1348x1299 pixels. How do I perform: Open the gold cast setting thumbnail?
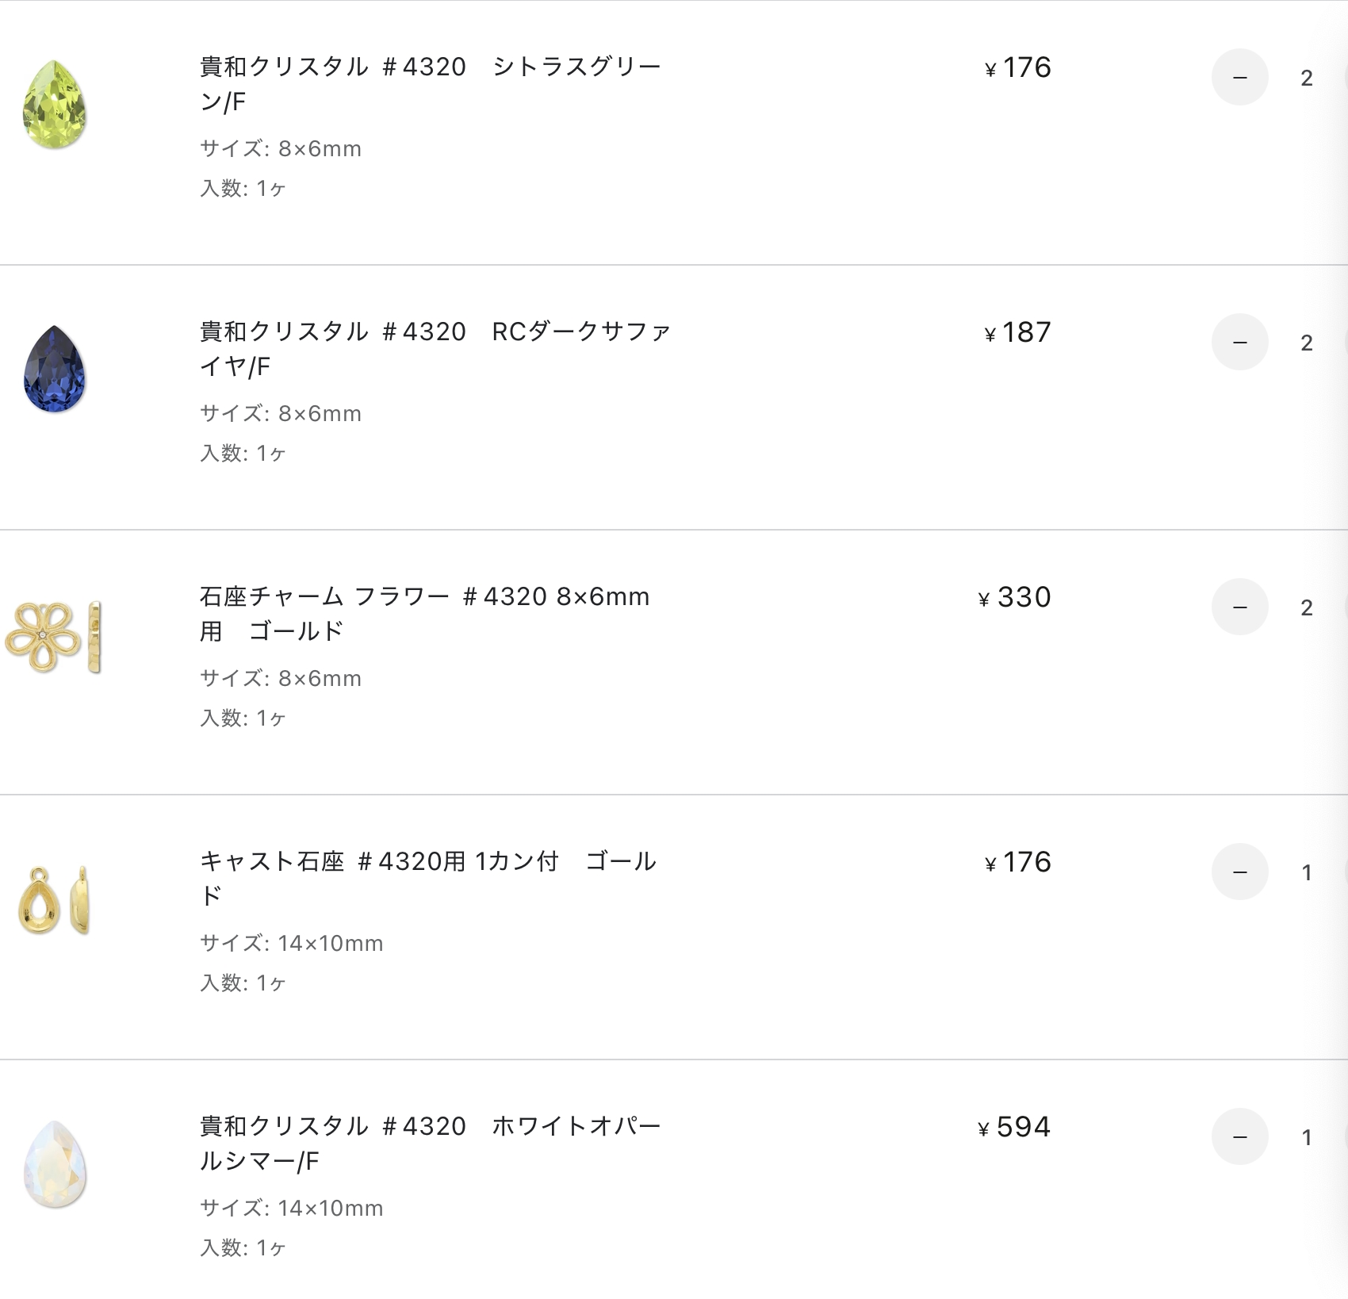(54, 901)
